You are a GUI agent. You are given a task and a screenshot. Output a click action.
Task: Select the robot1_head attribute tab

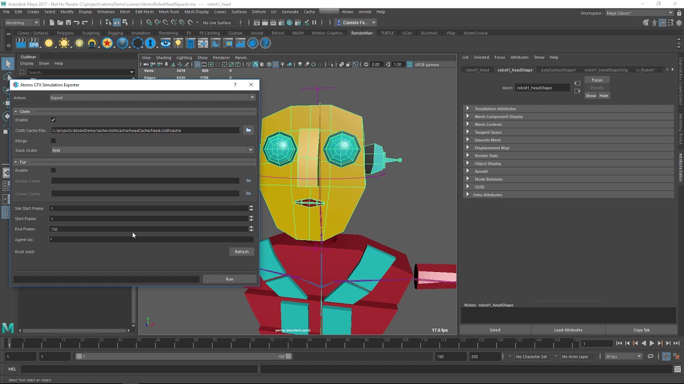[477, 70]
